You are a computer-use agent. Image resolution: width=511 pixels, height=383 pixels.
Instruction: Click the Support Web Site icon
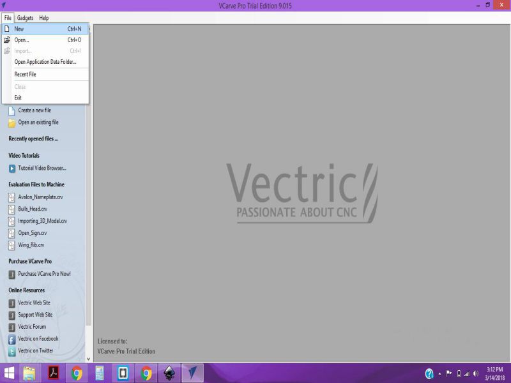pos(11,315)
